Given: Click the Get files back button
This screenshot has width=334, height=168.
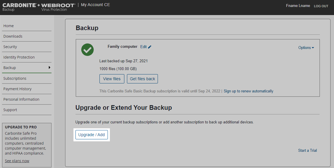Looking at the screenshot, I should point(142,79).
